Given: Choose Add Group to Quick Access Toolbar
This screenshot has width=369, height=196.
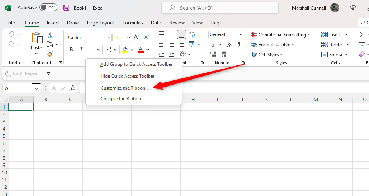Looking at the screenshot, I should 136,64.
